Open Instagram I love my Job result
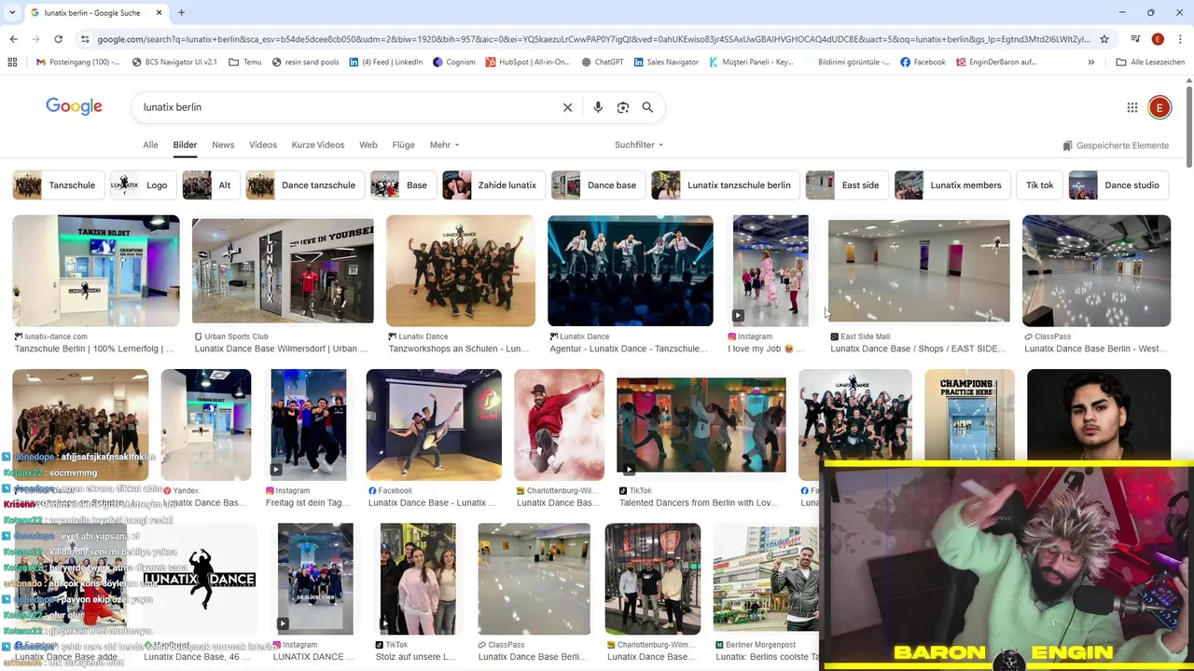Viewport: 1194px width, 671px height. 771,270
